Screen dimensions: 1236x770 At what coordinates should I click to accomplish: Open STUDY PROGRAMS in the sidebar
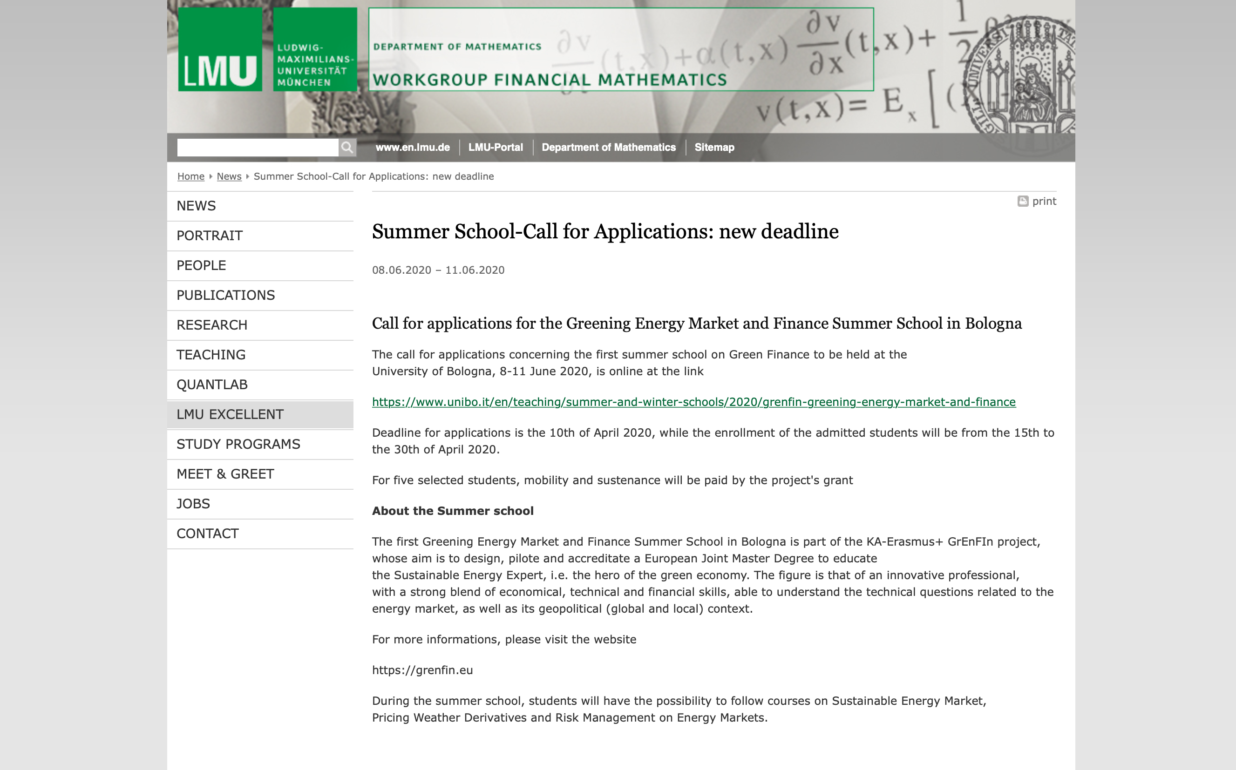pyautogui.click(x=260, y=445)
